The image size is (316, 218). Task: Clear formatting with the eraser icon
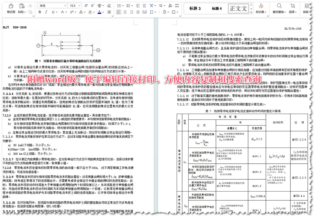(x=108, y=5)
